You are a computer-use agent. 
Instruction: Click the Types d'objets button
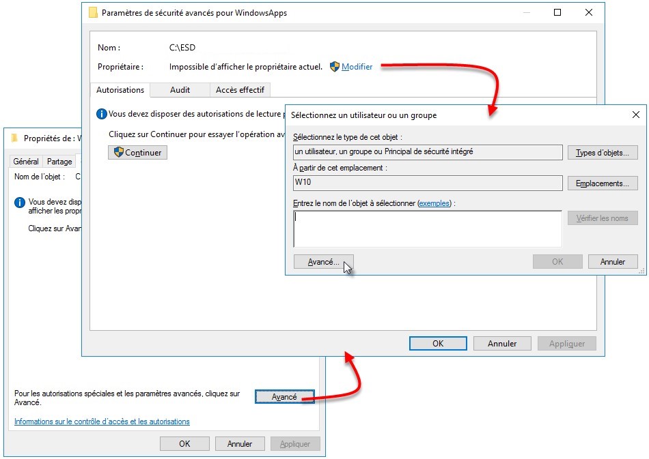coord(603,153)
